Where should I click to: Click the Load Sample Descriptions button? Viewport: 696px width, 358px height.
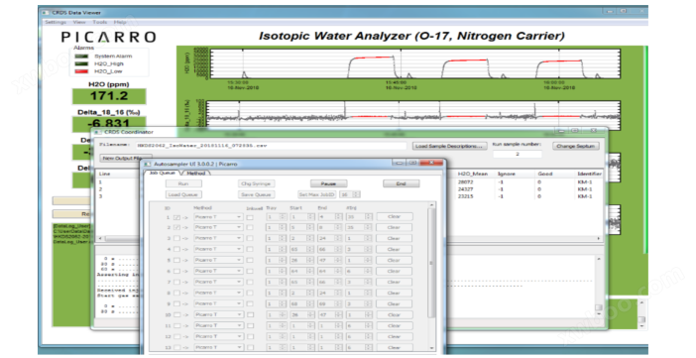[449, 146]
